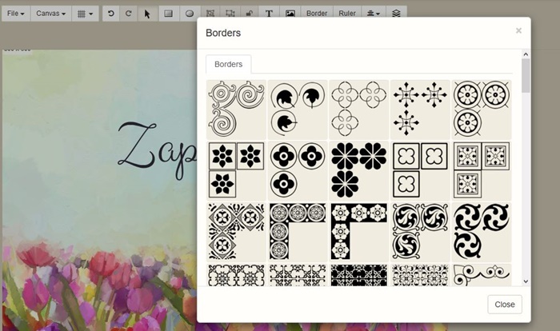Open the layers stack icon

pos(397,14)
